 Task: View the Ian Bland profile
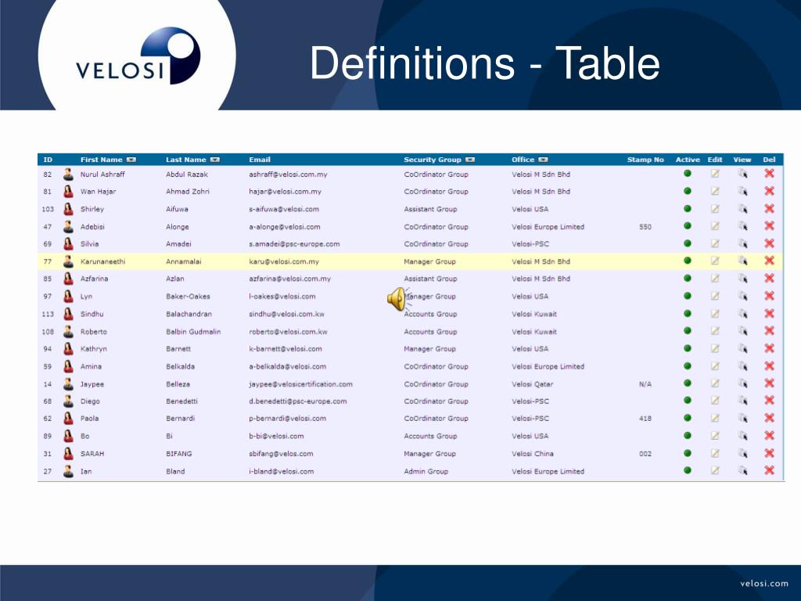[x=743, y=470]
